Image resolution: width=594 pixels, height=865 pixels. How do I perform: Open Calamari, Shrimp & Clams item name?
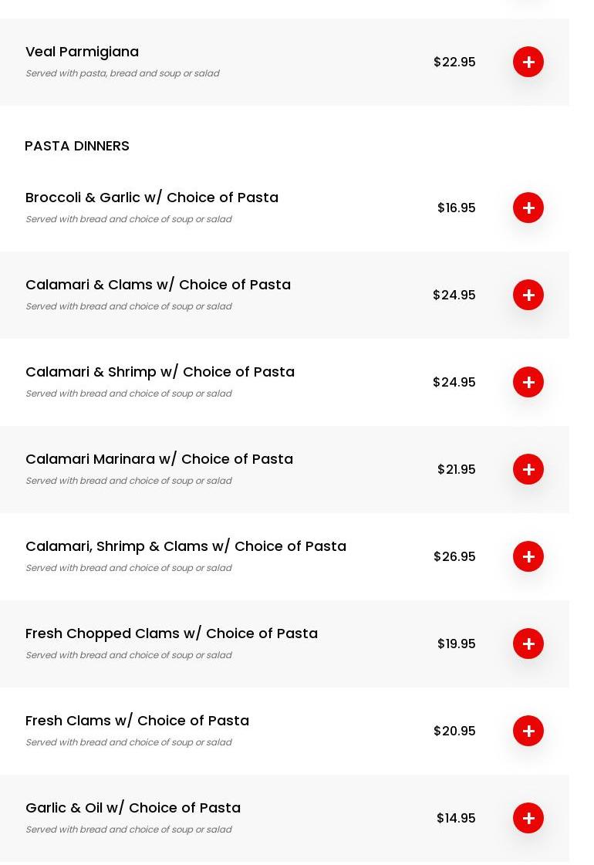point(186,546)
